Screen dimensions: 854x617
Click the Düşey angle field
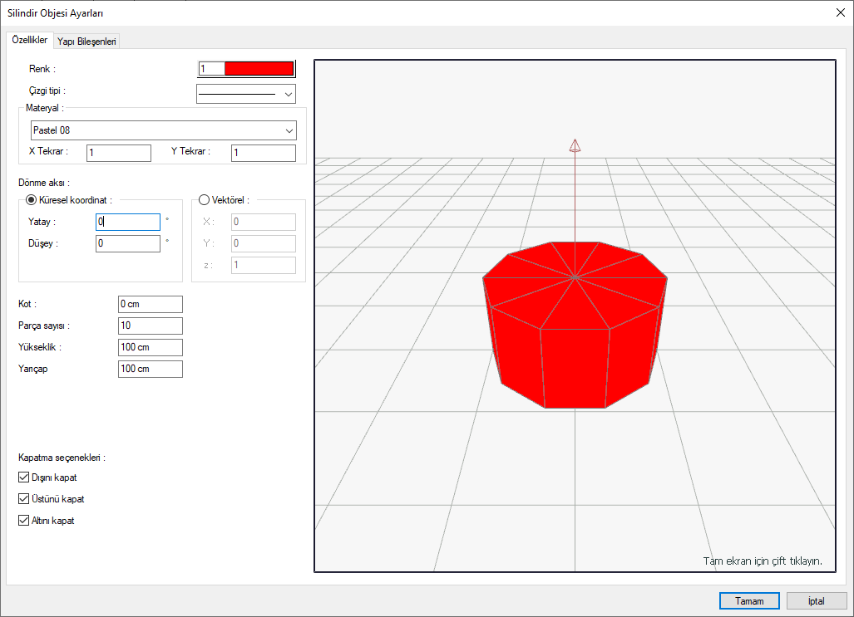point(127,243)
